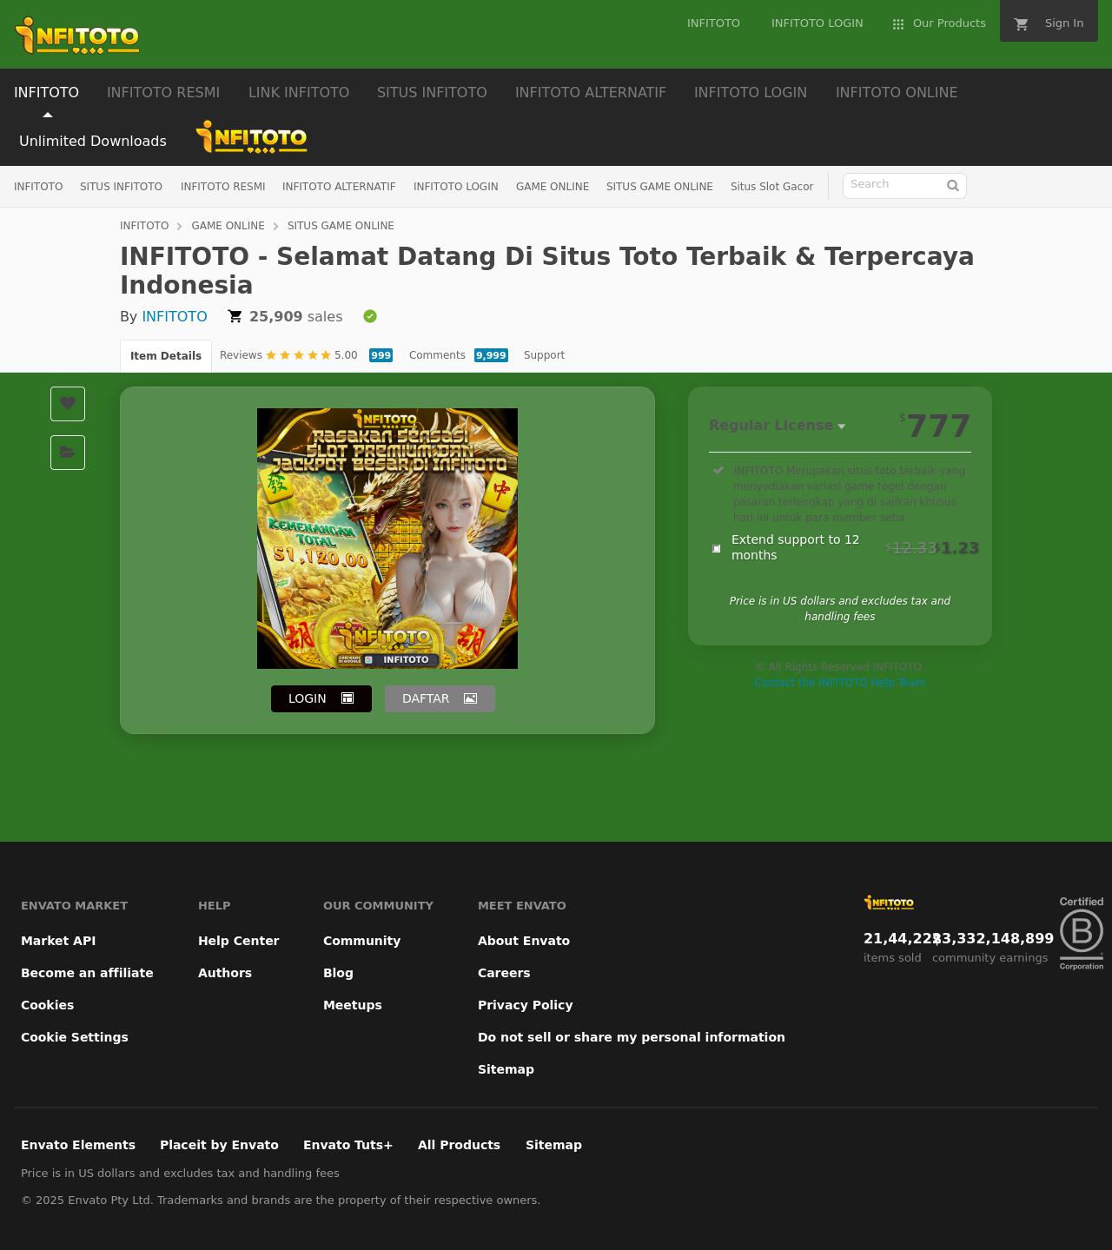
Task: Click the heart favorite icon
Action: 68,404
